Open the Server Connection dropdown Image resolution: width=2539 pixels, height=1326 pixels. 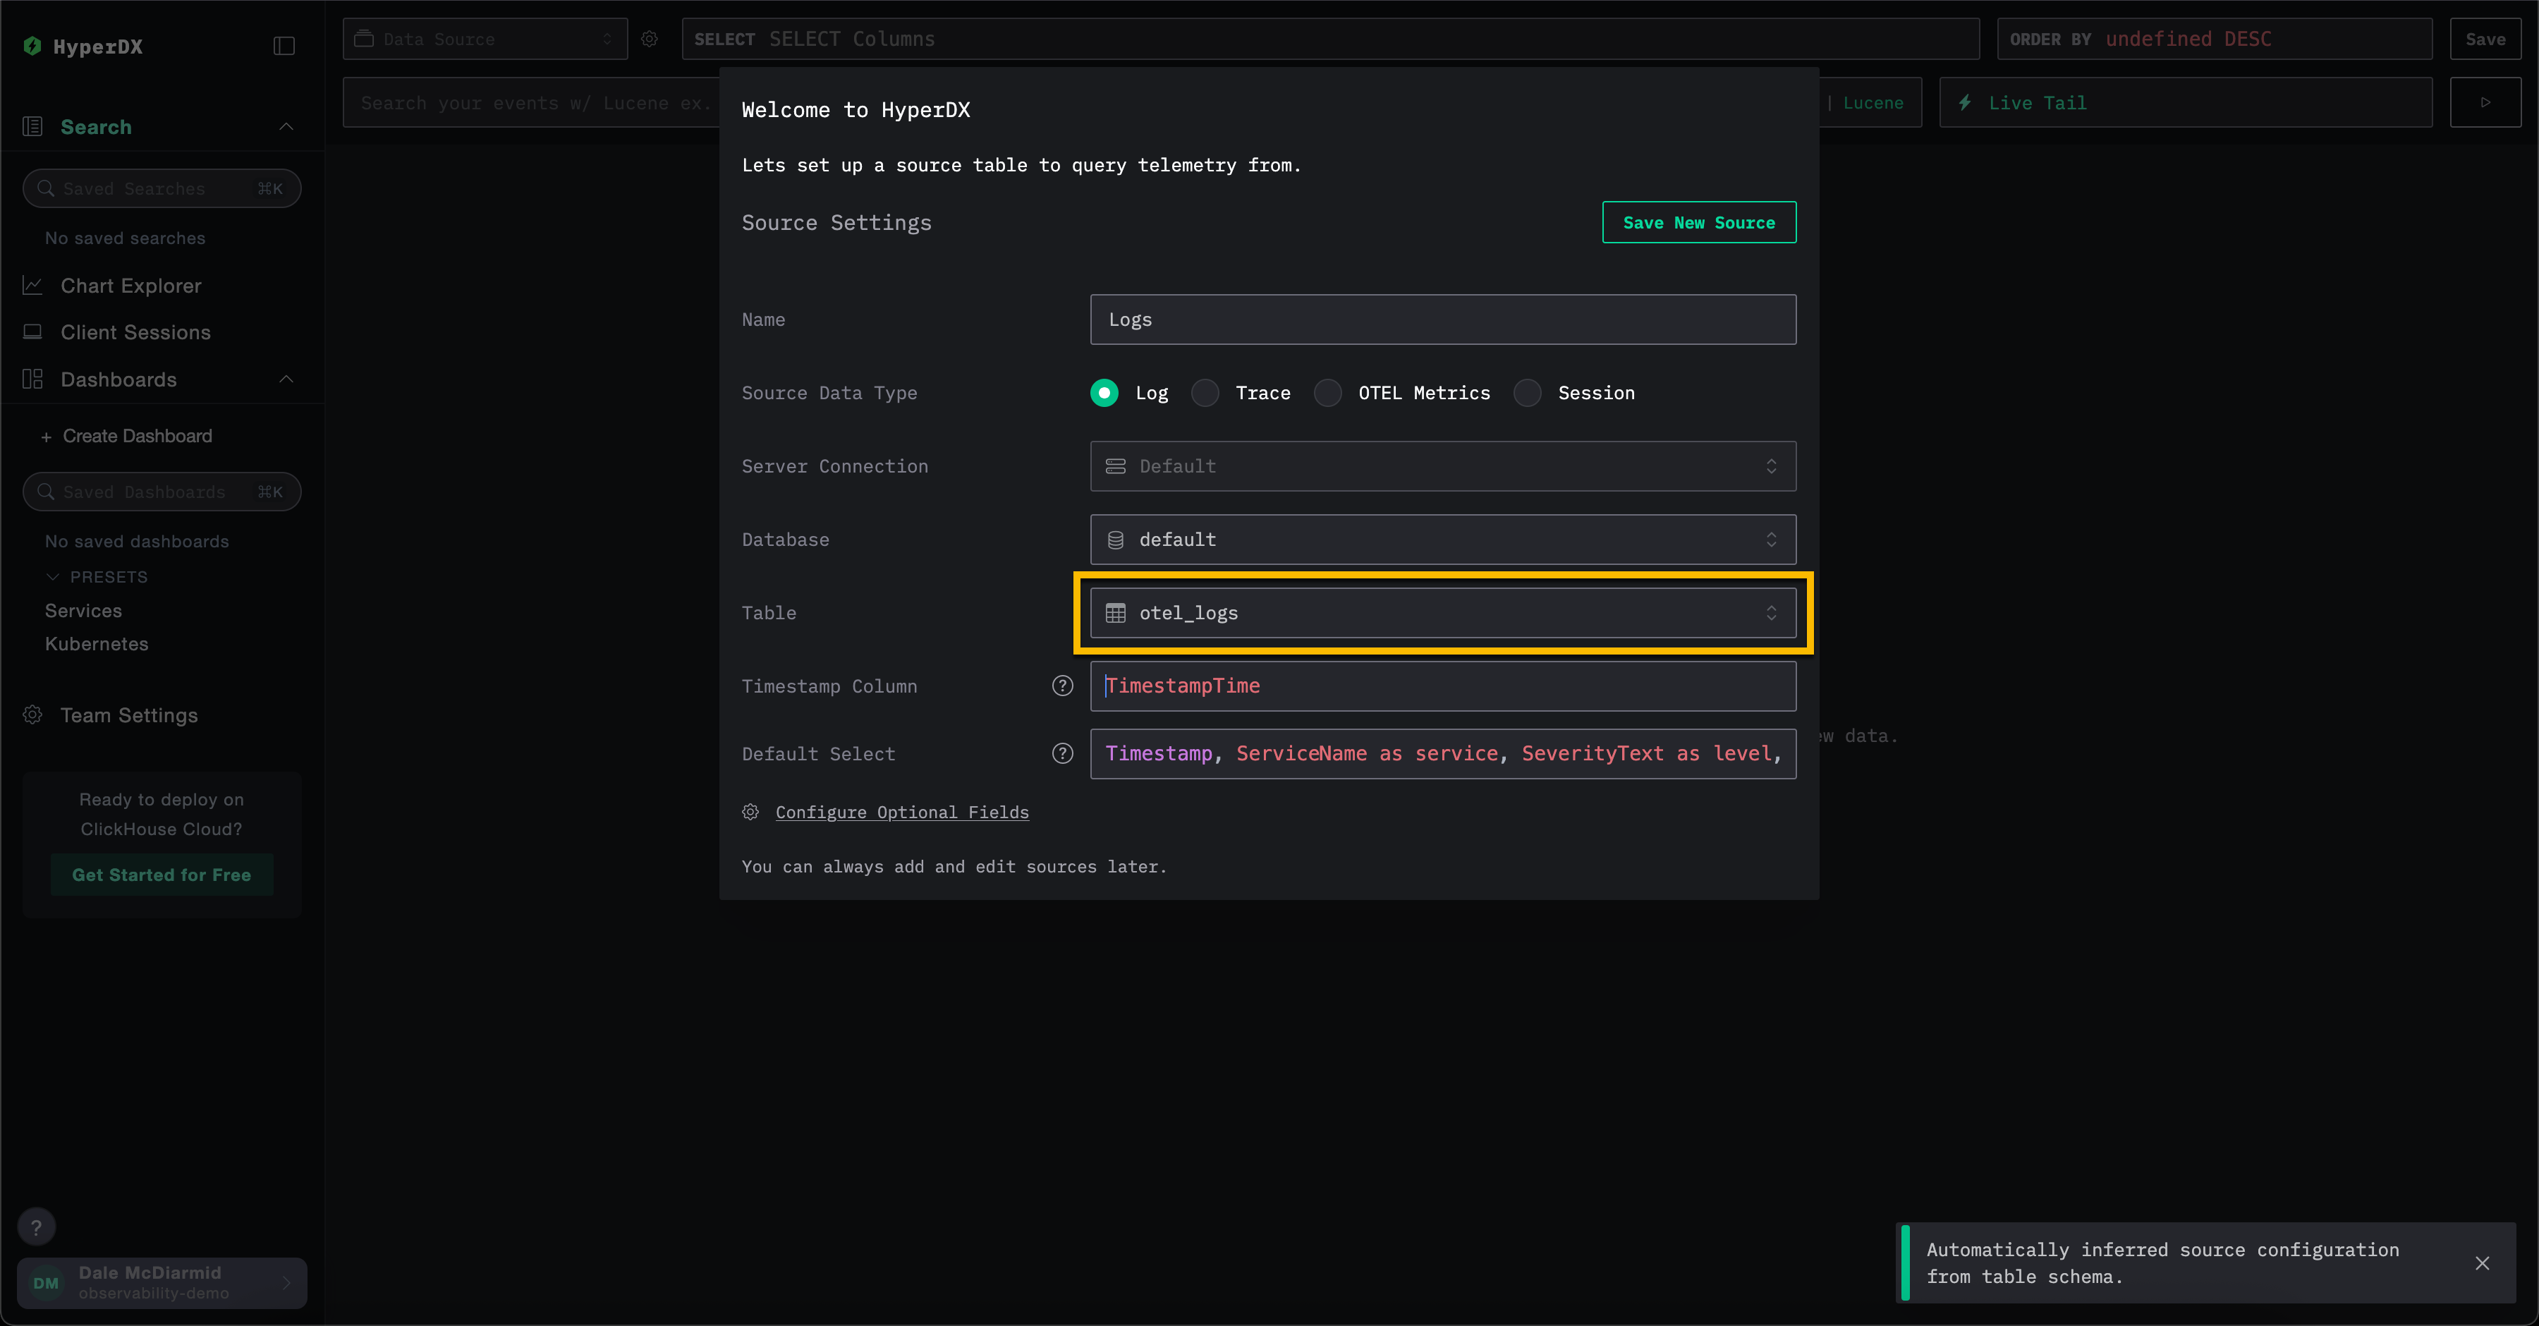pyautogui.click(x=1443, y=466)
